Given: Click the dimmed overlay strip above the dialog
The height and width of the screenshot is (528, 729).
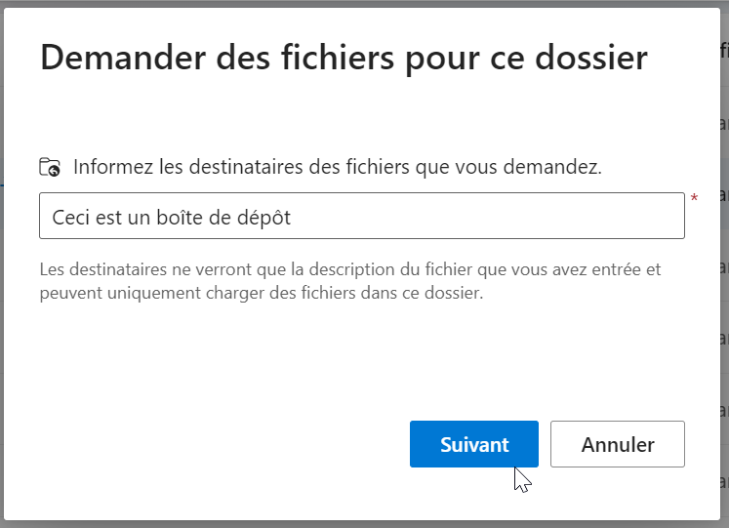Looking at the screenshot, I should (361, 3).
